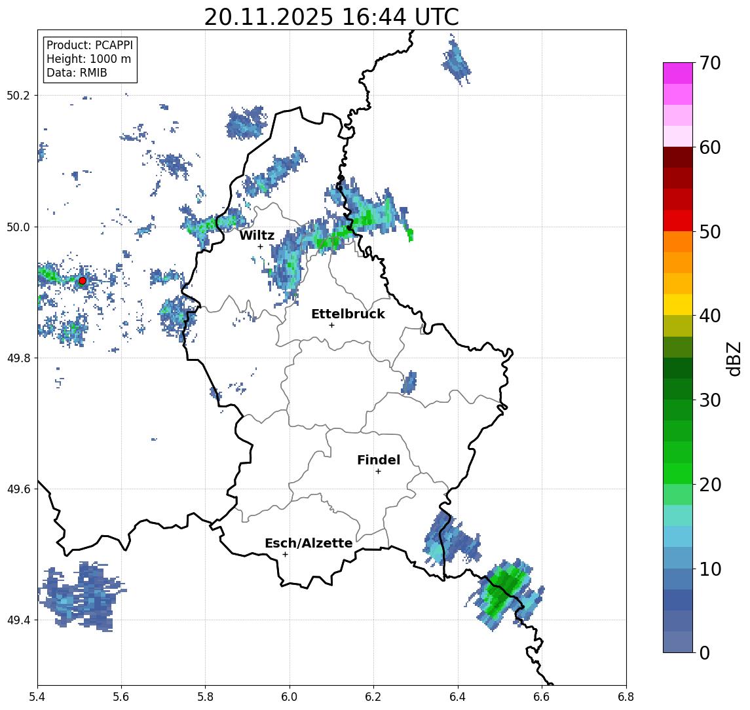750x710 pixels.
Task: Click the timestamp title 20.11.2025 16:44 UTC
Action: (331, 17)
